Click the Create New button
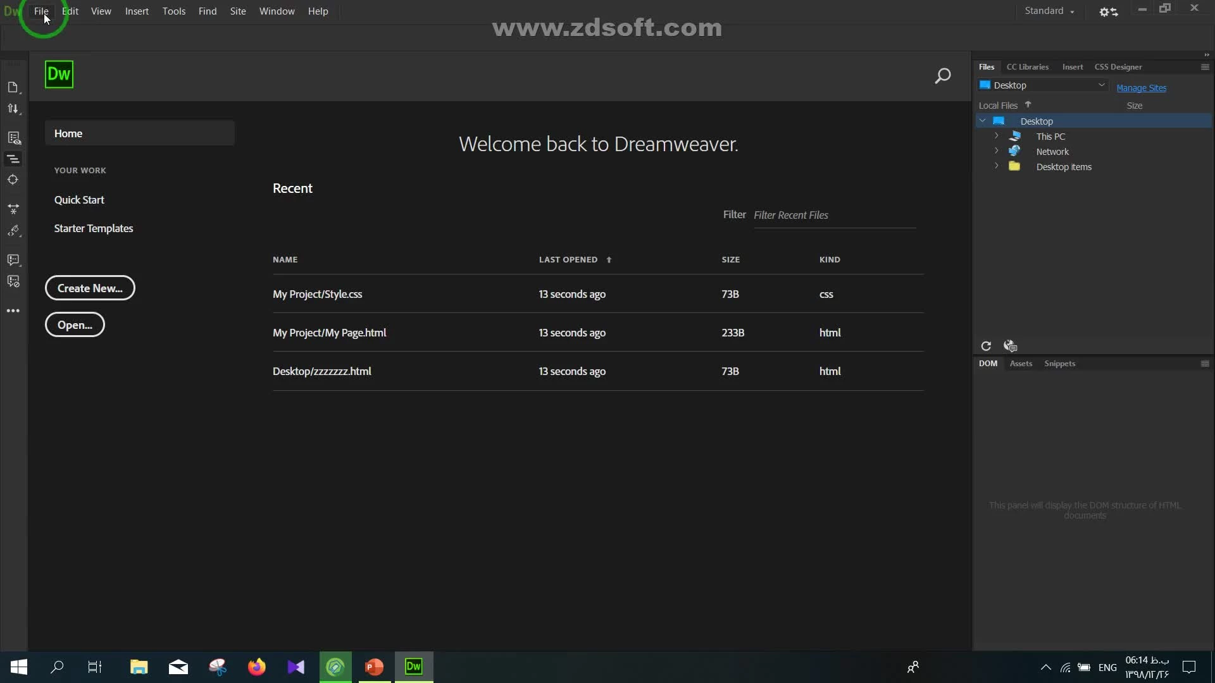Screen dimensions: 1215x683 (90, 288)
